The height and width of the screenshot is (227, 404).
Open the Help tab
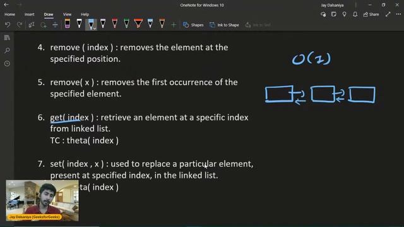click(85, 15)
